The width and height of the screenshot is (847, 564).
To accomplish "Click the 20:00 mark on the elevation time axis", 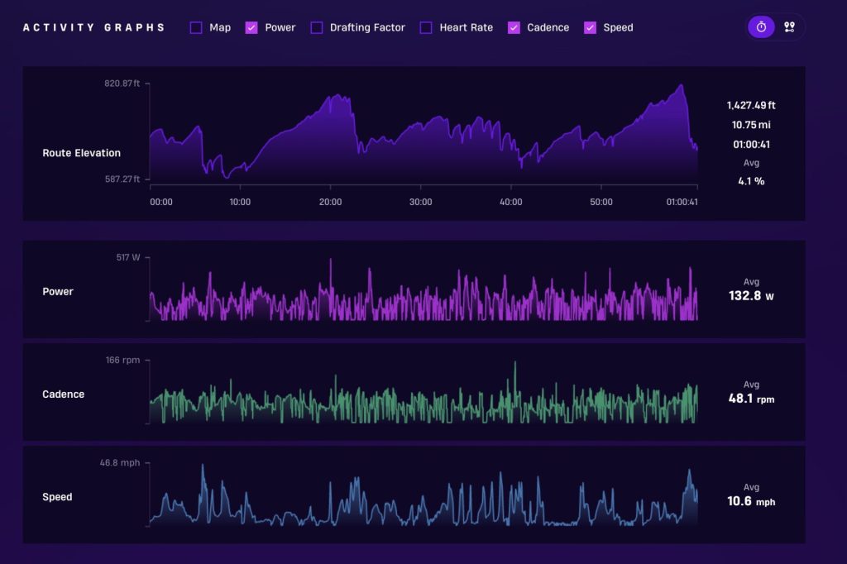I will click(330, 202).
